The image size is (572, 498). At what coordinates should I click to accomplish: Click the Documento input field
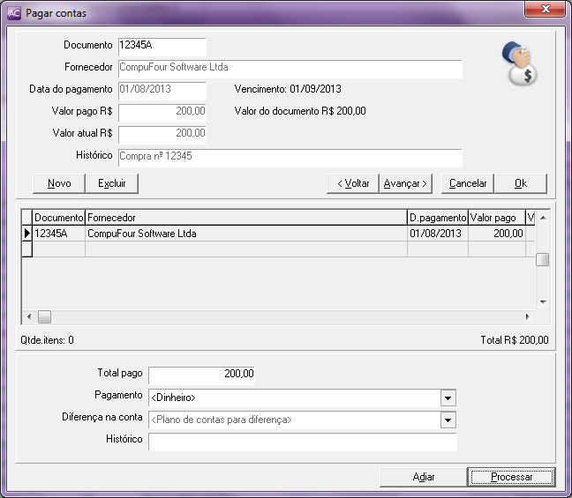(x=162, y=46)
